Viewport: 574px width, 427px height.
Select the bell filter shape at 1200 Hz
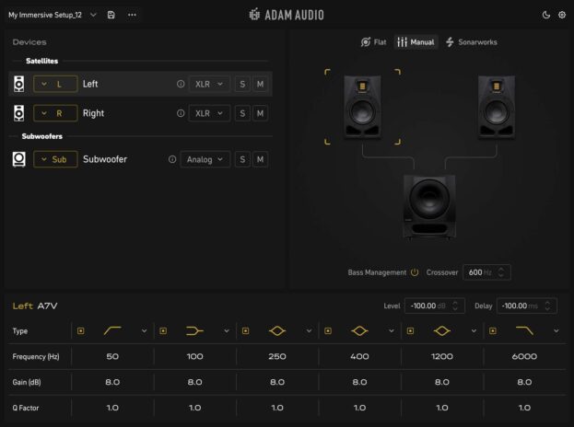pyautogui.click(x=442, y=331)
